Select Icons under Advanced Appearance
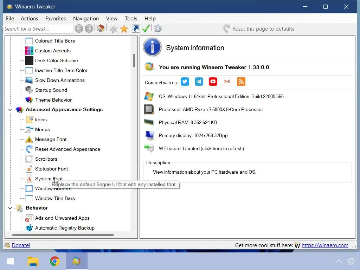 point(41,120)
